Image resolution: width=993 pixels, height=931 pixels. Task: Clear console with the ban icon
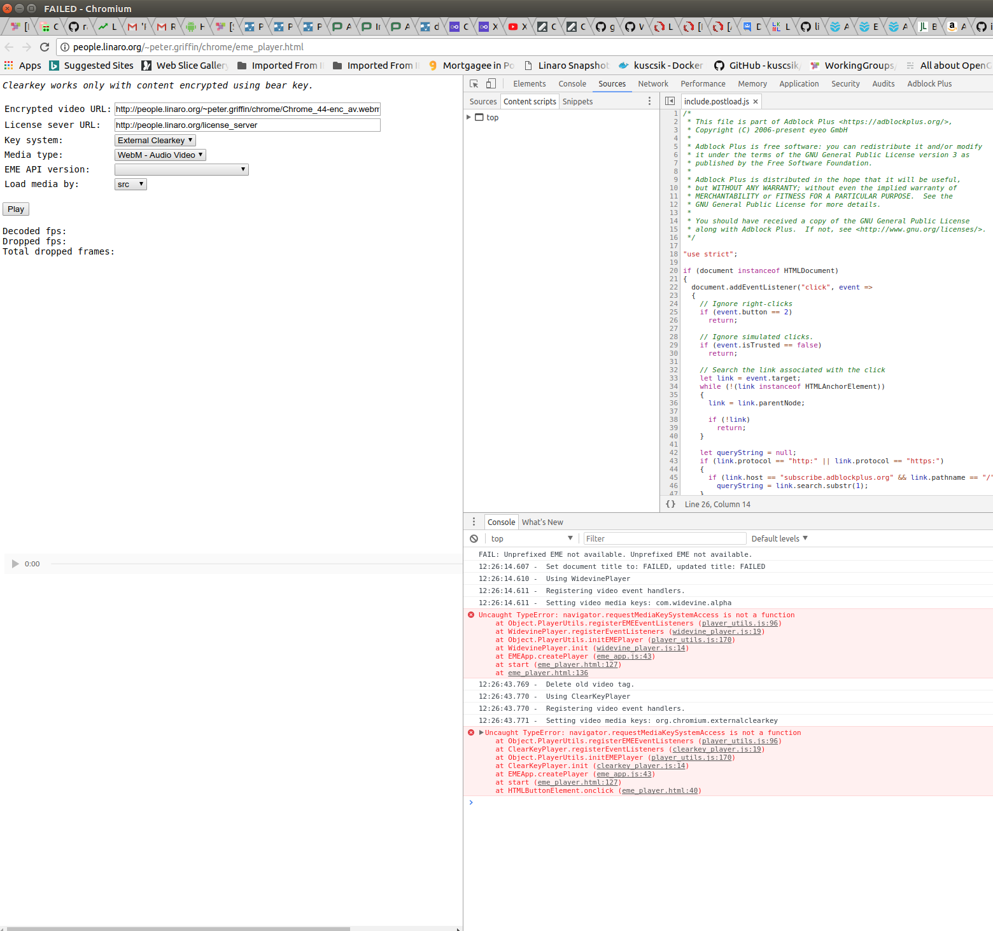pyautogui.click(x=474, y=538)
